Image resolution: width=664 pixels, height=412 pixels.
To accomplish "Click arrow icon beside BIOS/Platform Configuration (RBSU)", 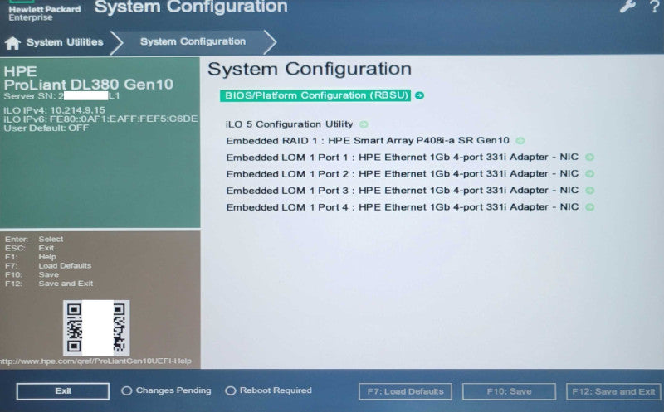I will 419,95.
